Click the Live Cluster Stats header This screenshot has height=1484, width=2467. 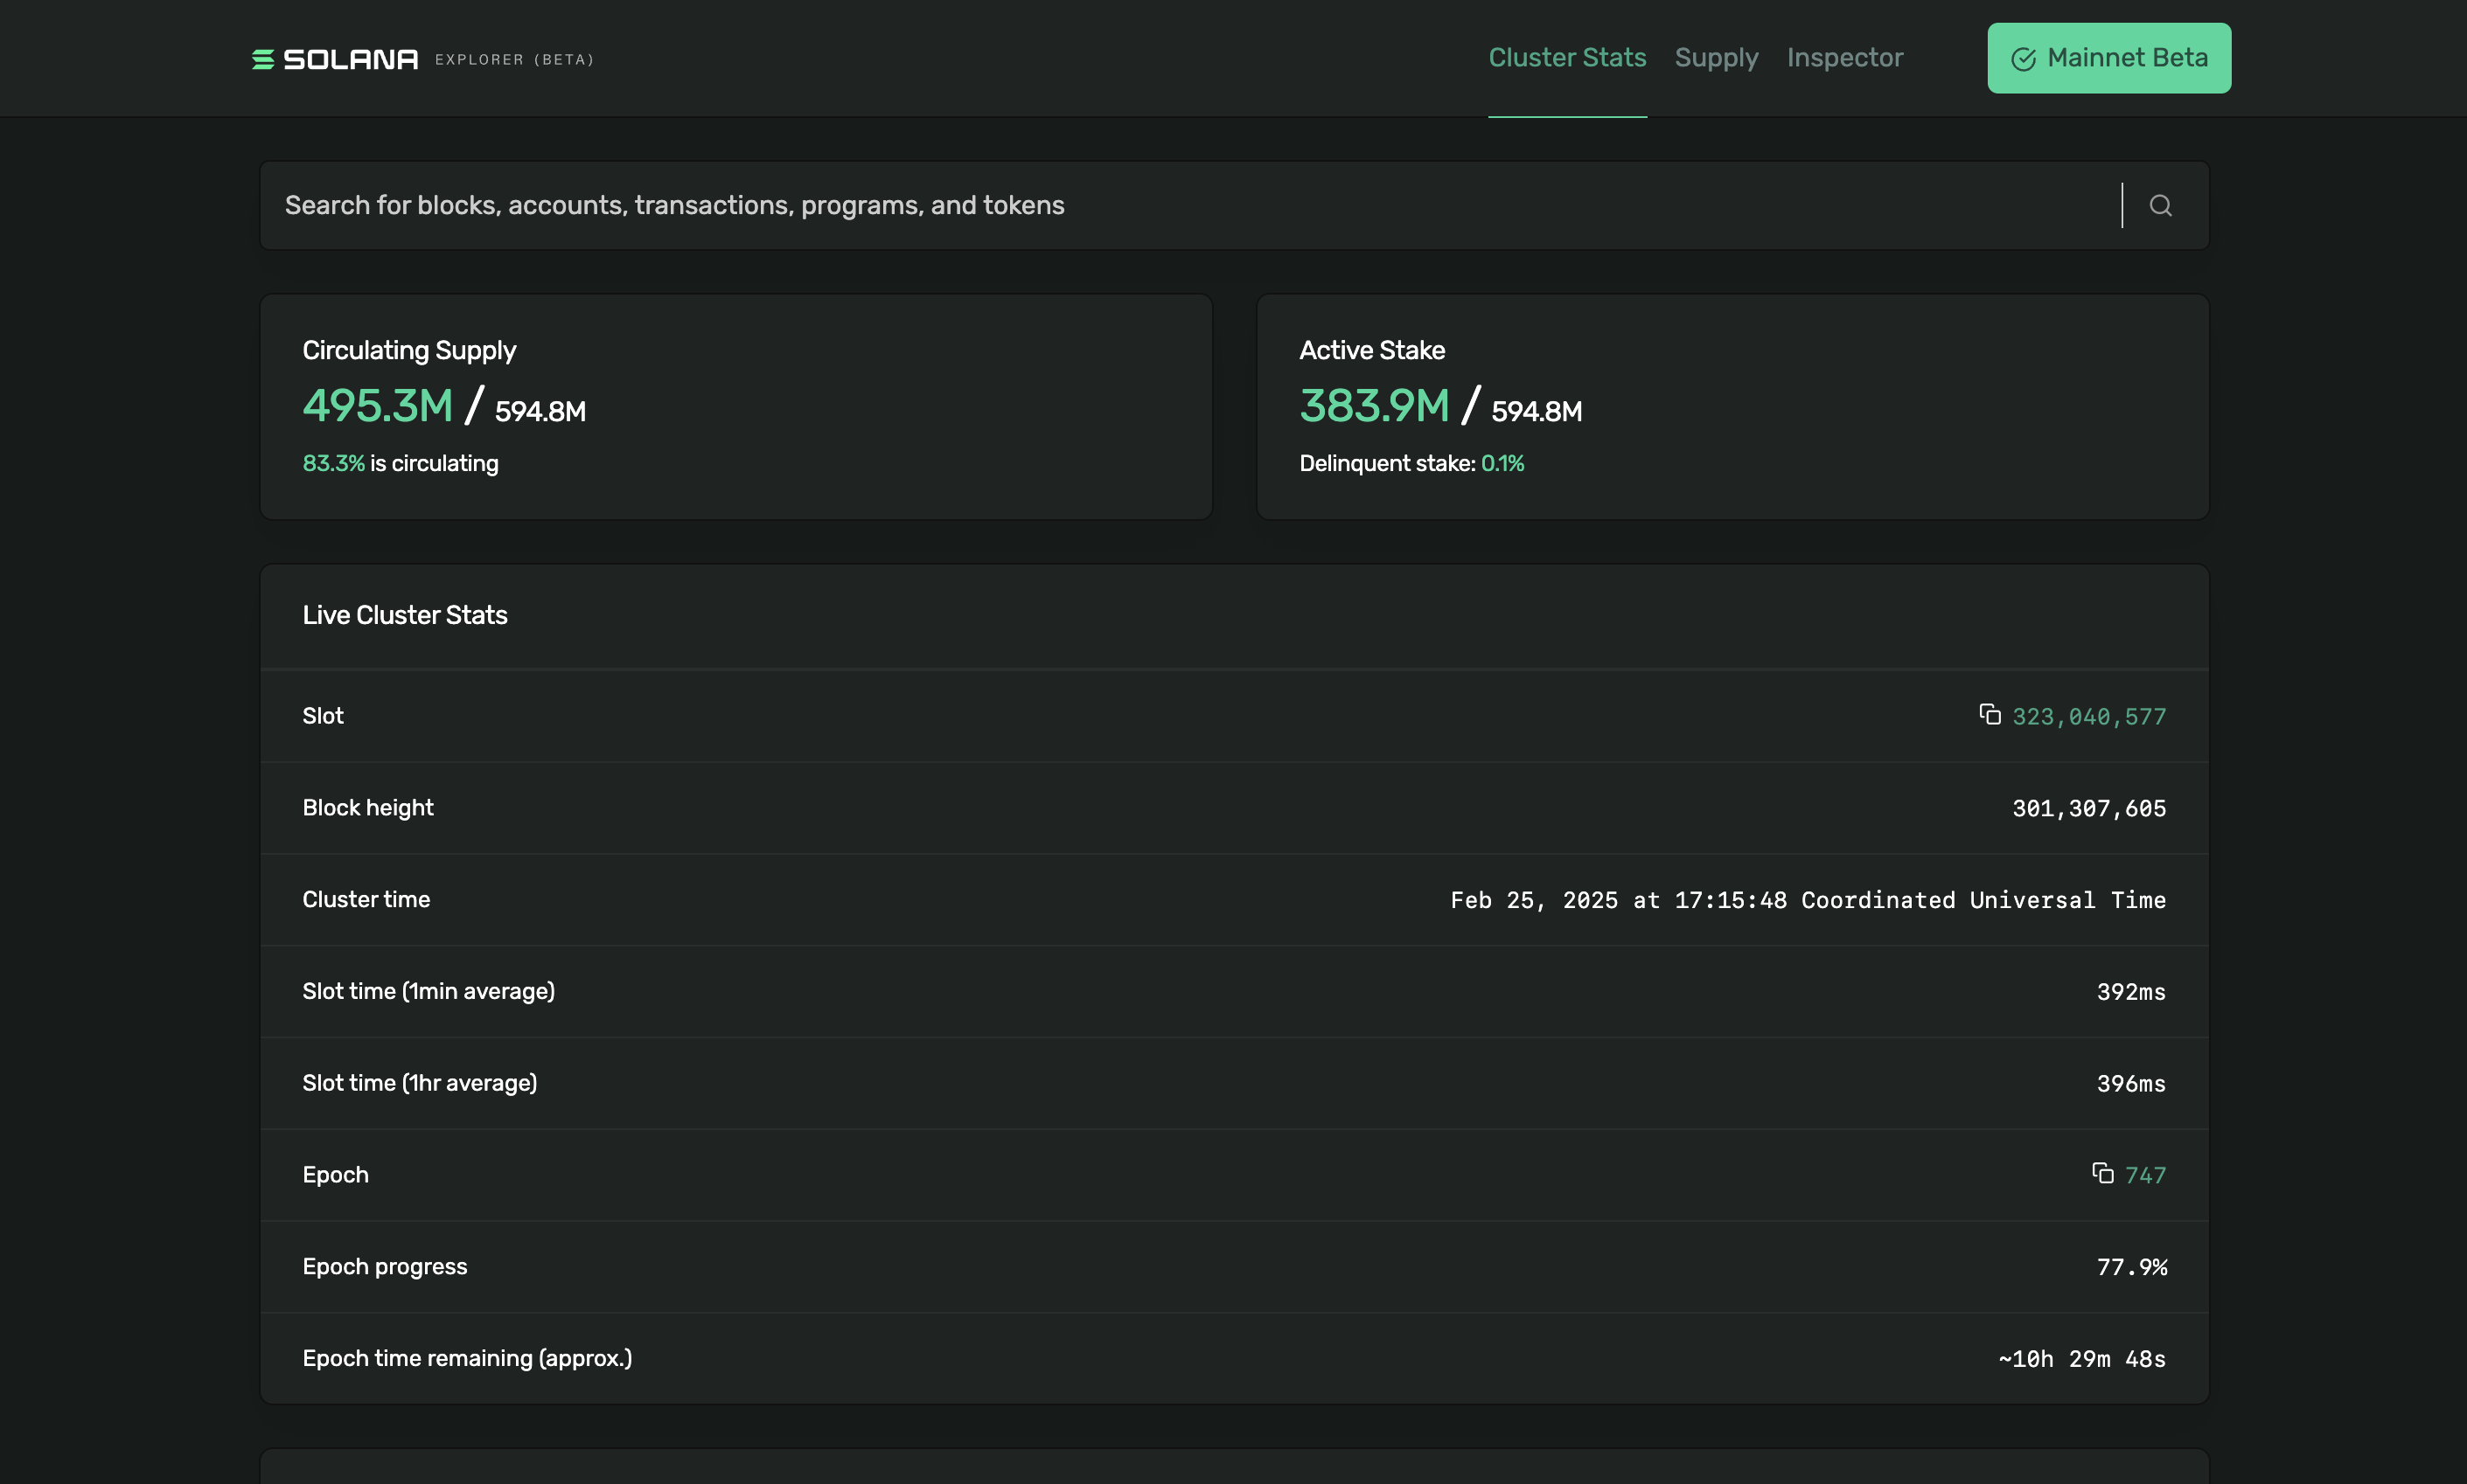pos(405,615)
